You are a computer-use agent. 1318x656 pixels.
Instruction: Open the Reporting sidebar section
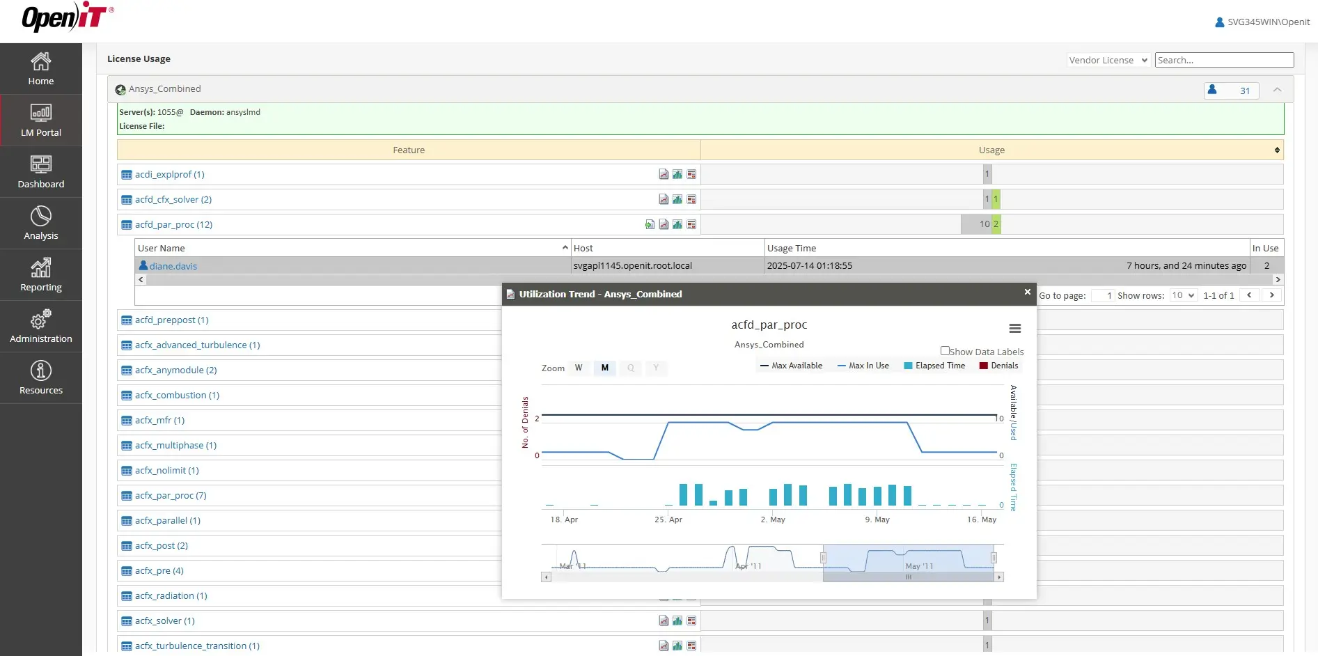pyautogui.click(x=41, y=275)
